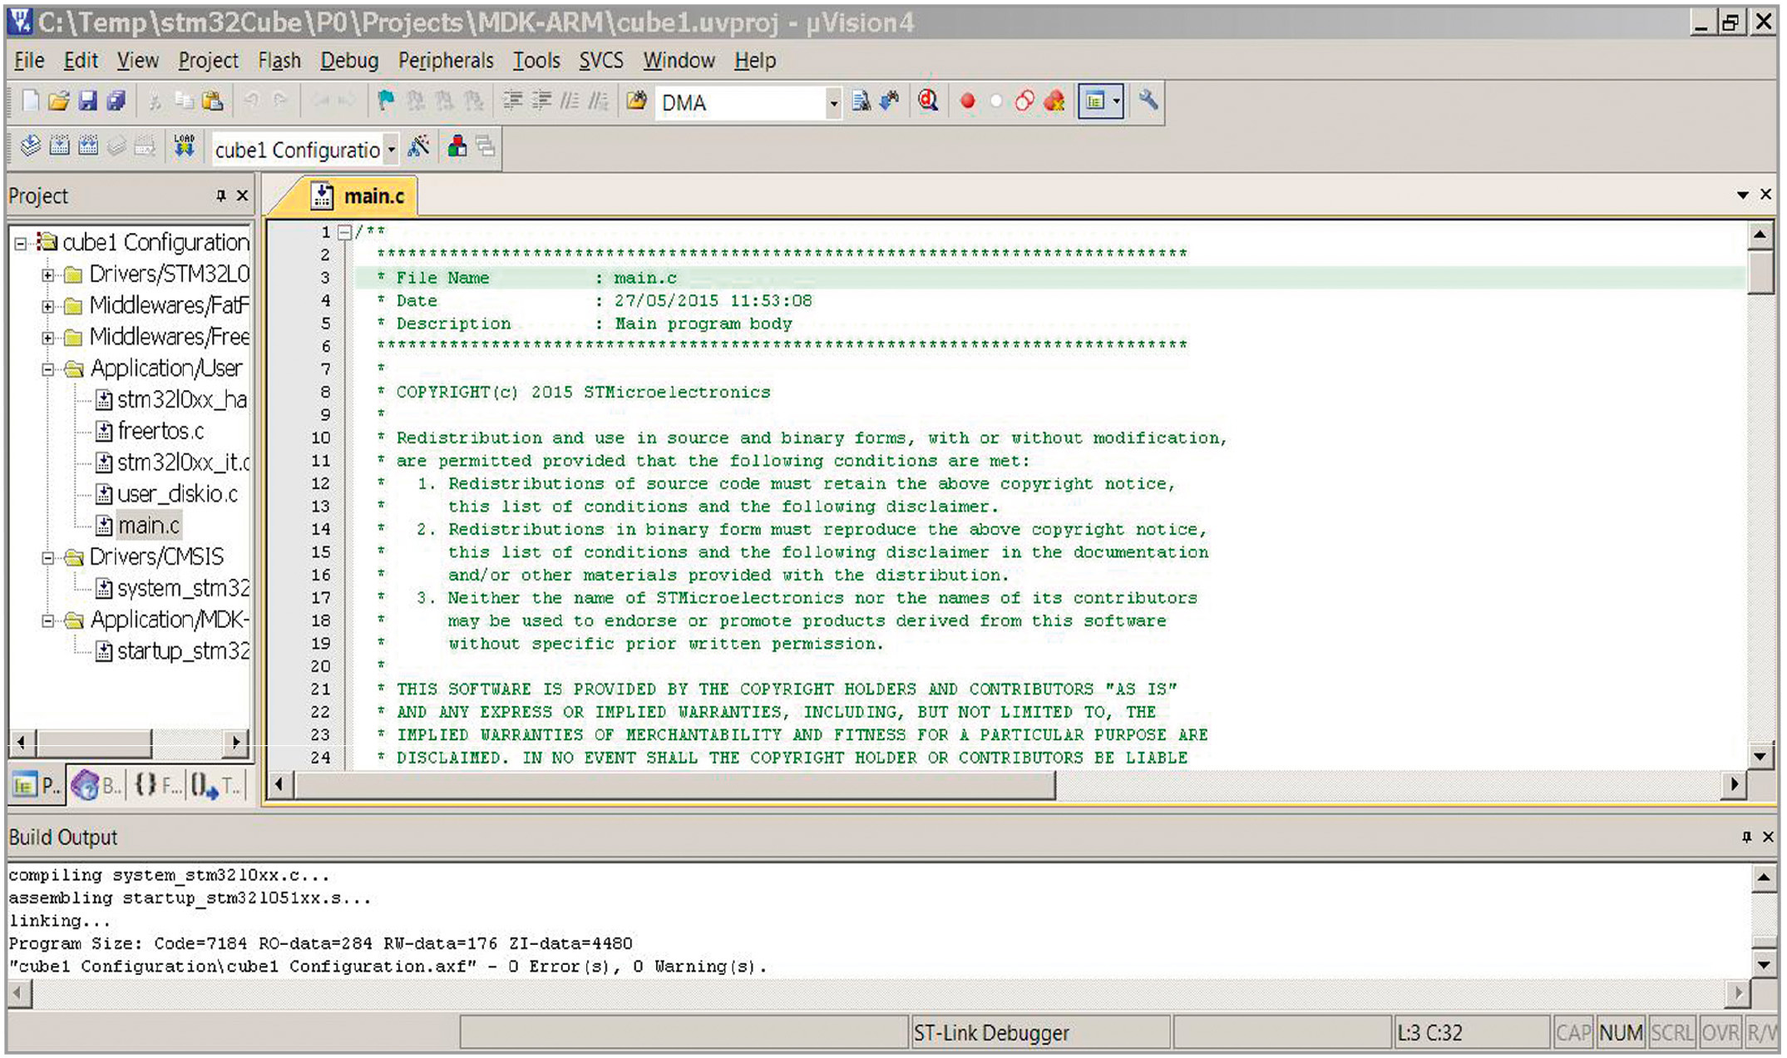Open the editor tab list dropdown arrow
This screenshot has width=1787, height=1058.
pyautogui.click(x=1742, y=195)
